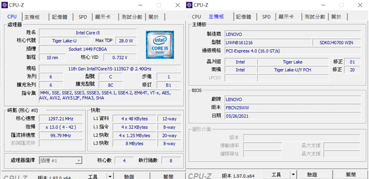Click the Intel Core i5 logo badge

coord(160,44)
